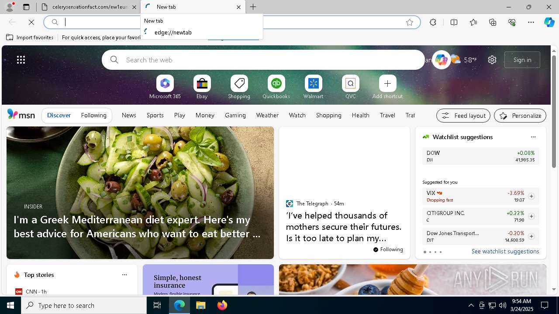Close the New tab tab
Screen dimensions: 559x314
coord(238,7)
